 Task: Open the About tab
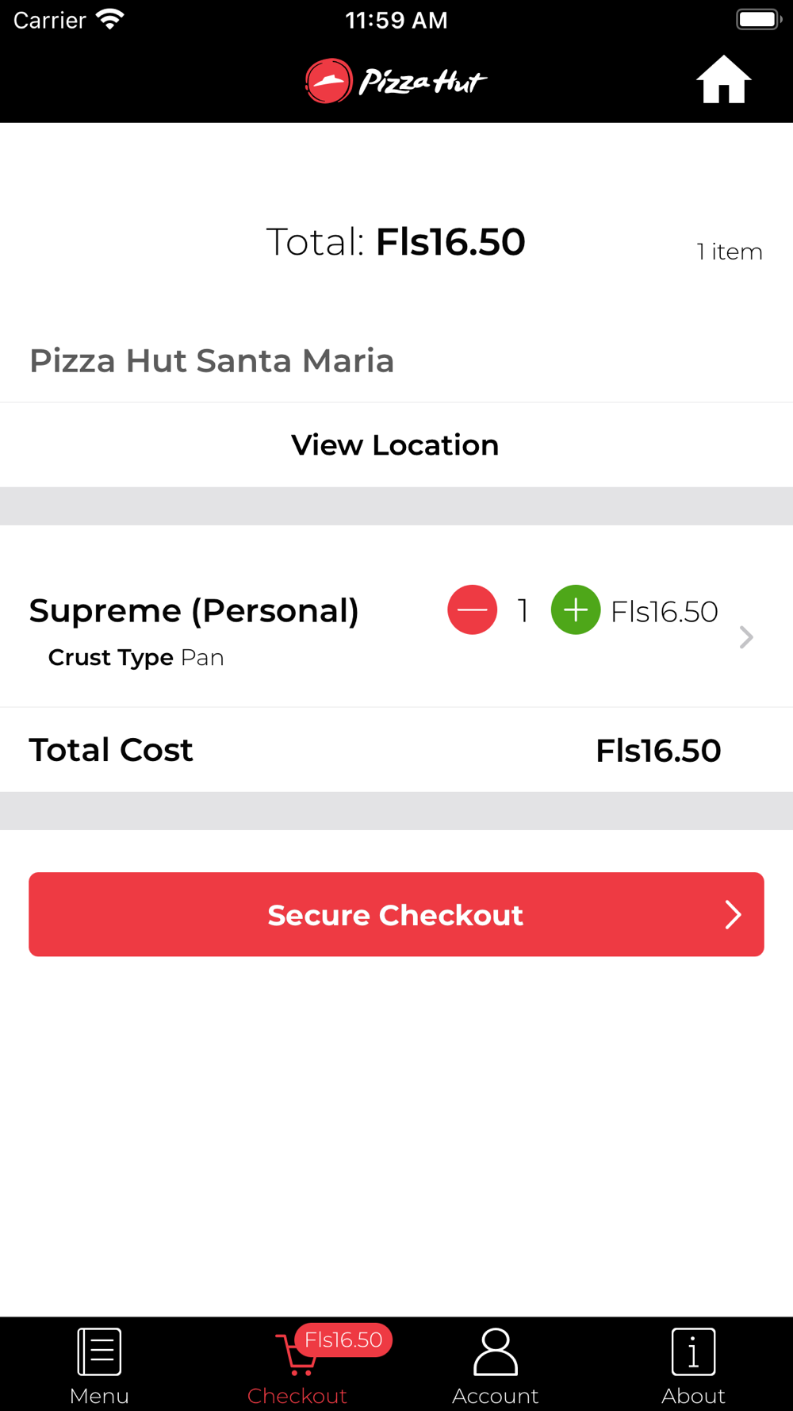(x=693, y=1365)
